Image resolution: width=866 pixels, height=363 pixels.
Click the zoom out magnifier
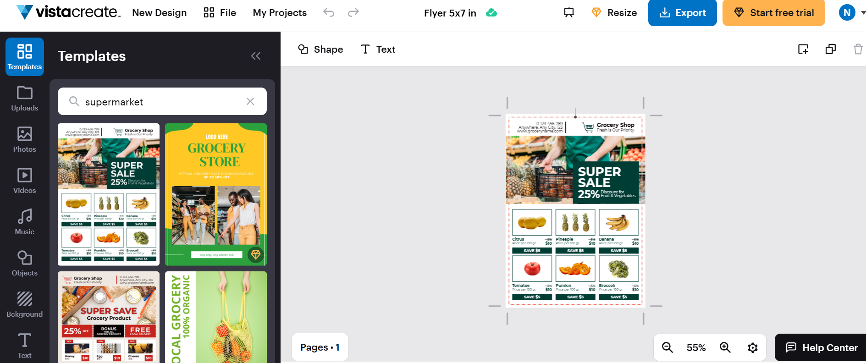[x=667, y=347]
